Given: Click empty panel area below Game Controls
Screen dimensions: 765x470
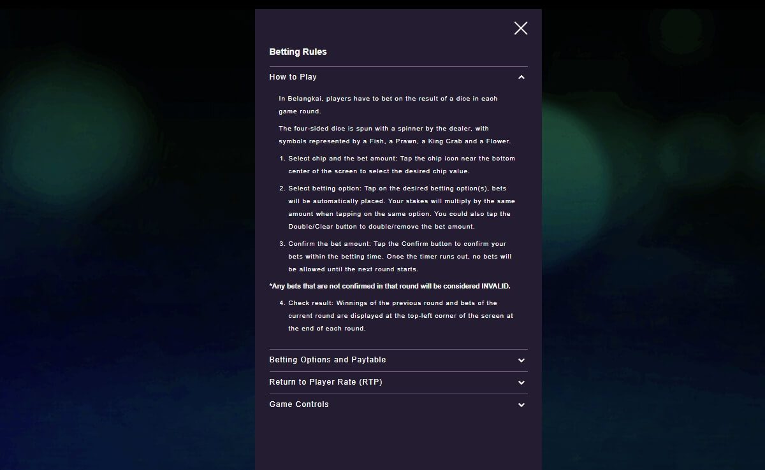Looking at the screenshot, I should [398, 443].
